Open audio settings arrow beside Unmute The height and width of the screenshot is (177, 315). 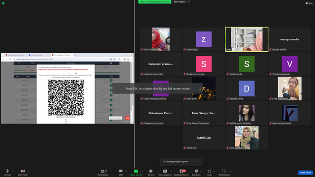13,171
